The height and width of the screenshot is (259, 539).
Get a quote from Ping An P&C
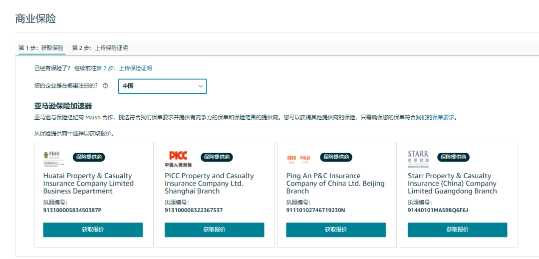(x=336, y=230)
